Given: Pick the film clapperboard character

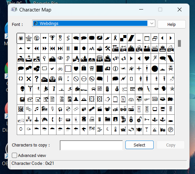Looking at the screenshot, I should point(99,109).
